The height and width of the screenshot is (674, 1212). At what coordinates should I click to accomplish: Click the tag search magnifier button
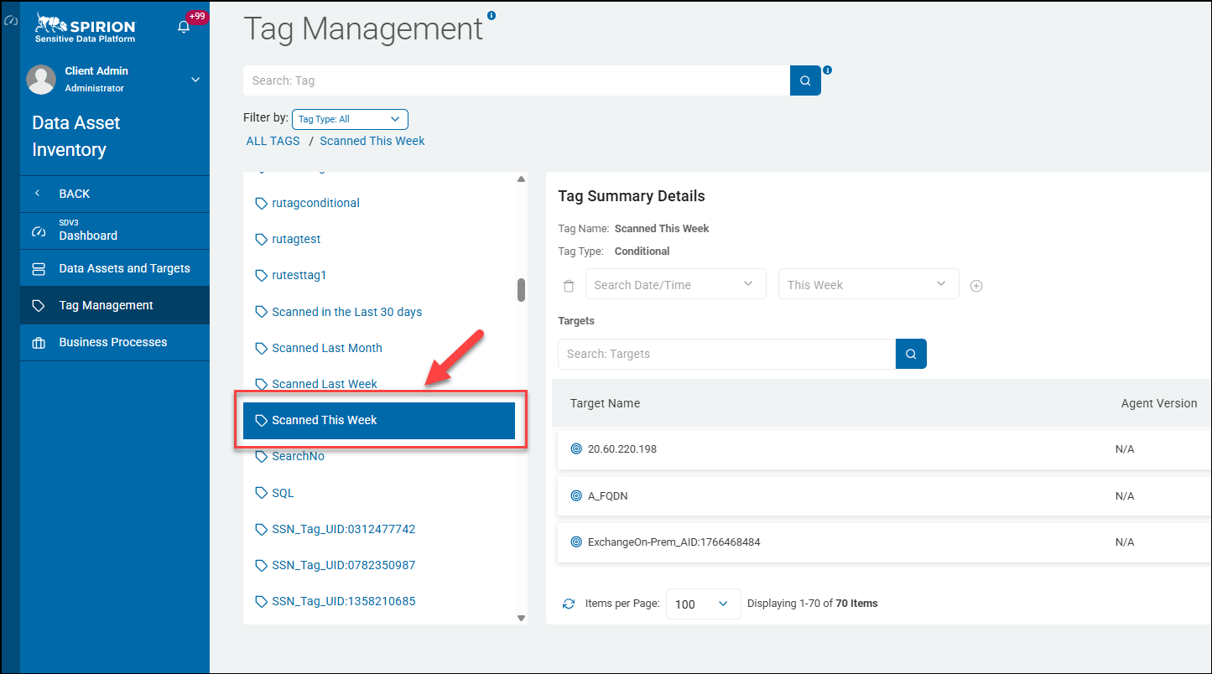[805, 80]
